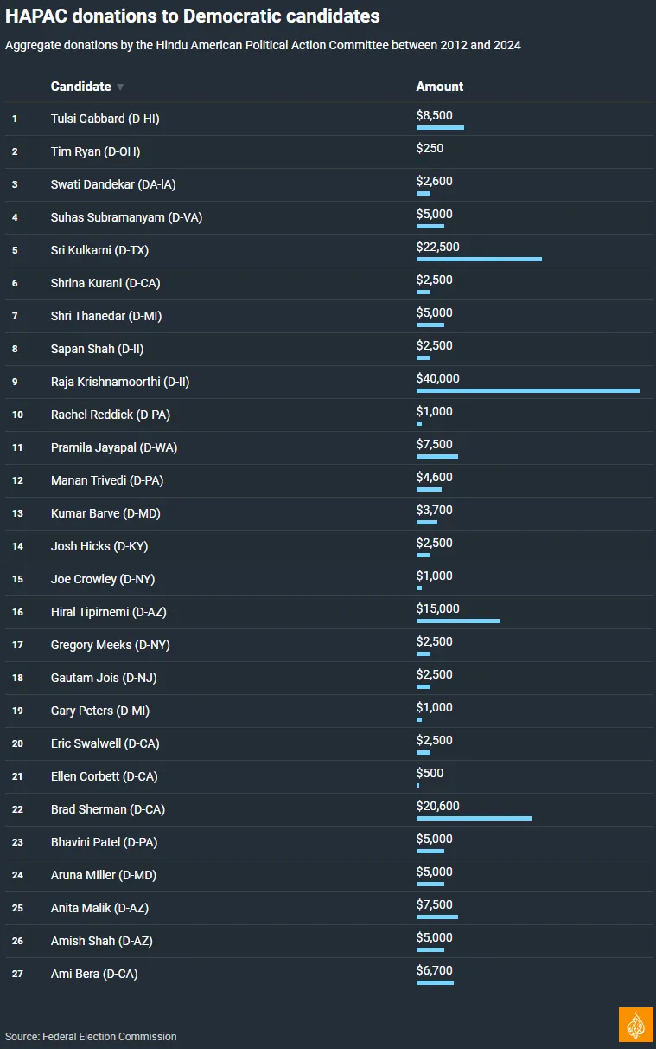Click Ami Bera (D-CA) candidate name

coord(93,974)
